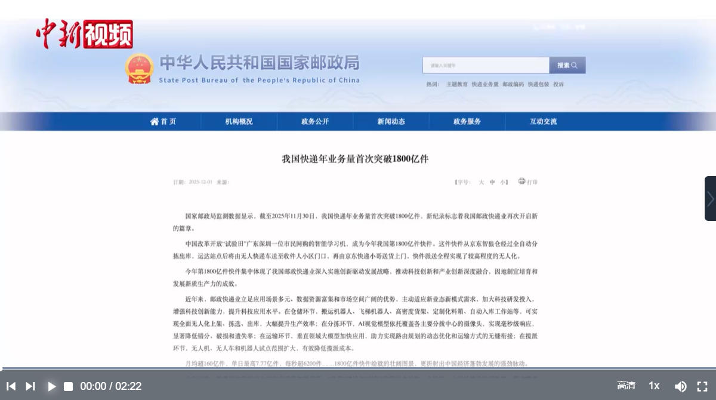Click the 打印 print icon
This screenshot has width=716, height=400.
pos(522,181)
